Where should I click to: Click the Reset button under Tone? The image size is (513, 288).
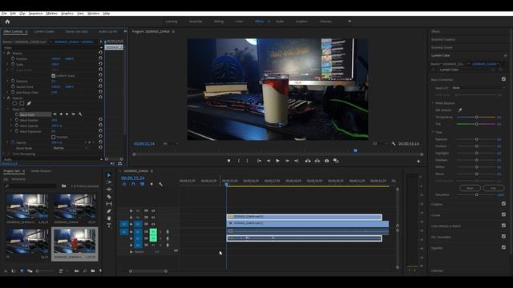(470, 188)
